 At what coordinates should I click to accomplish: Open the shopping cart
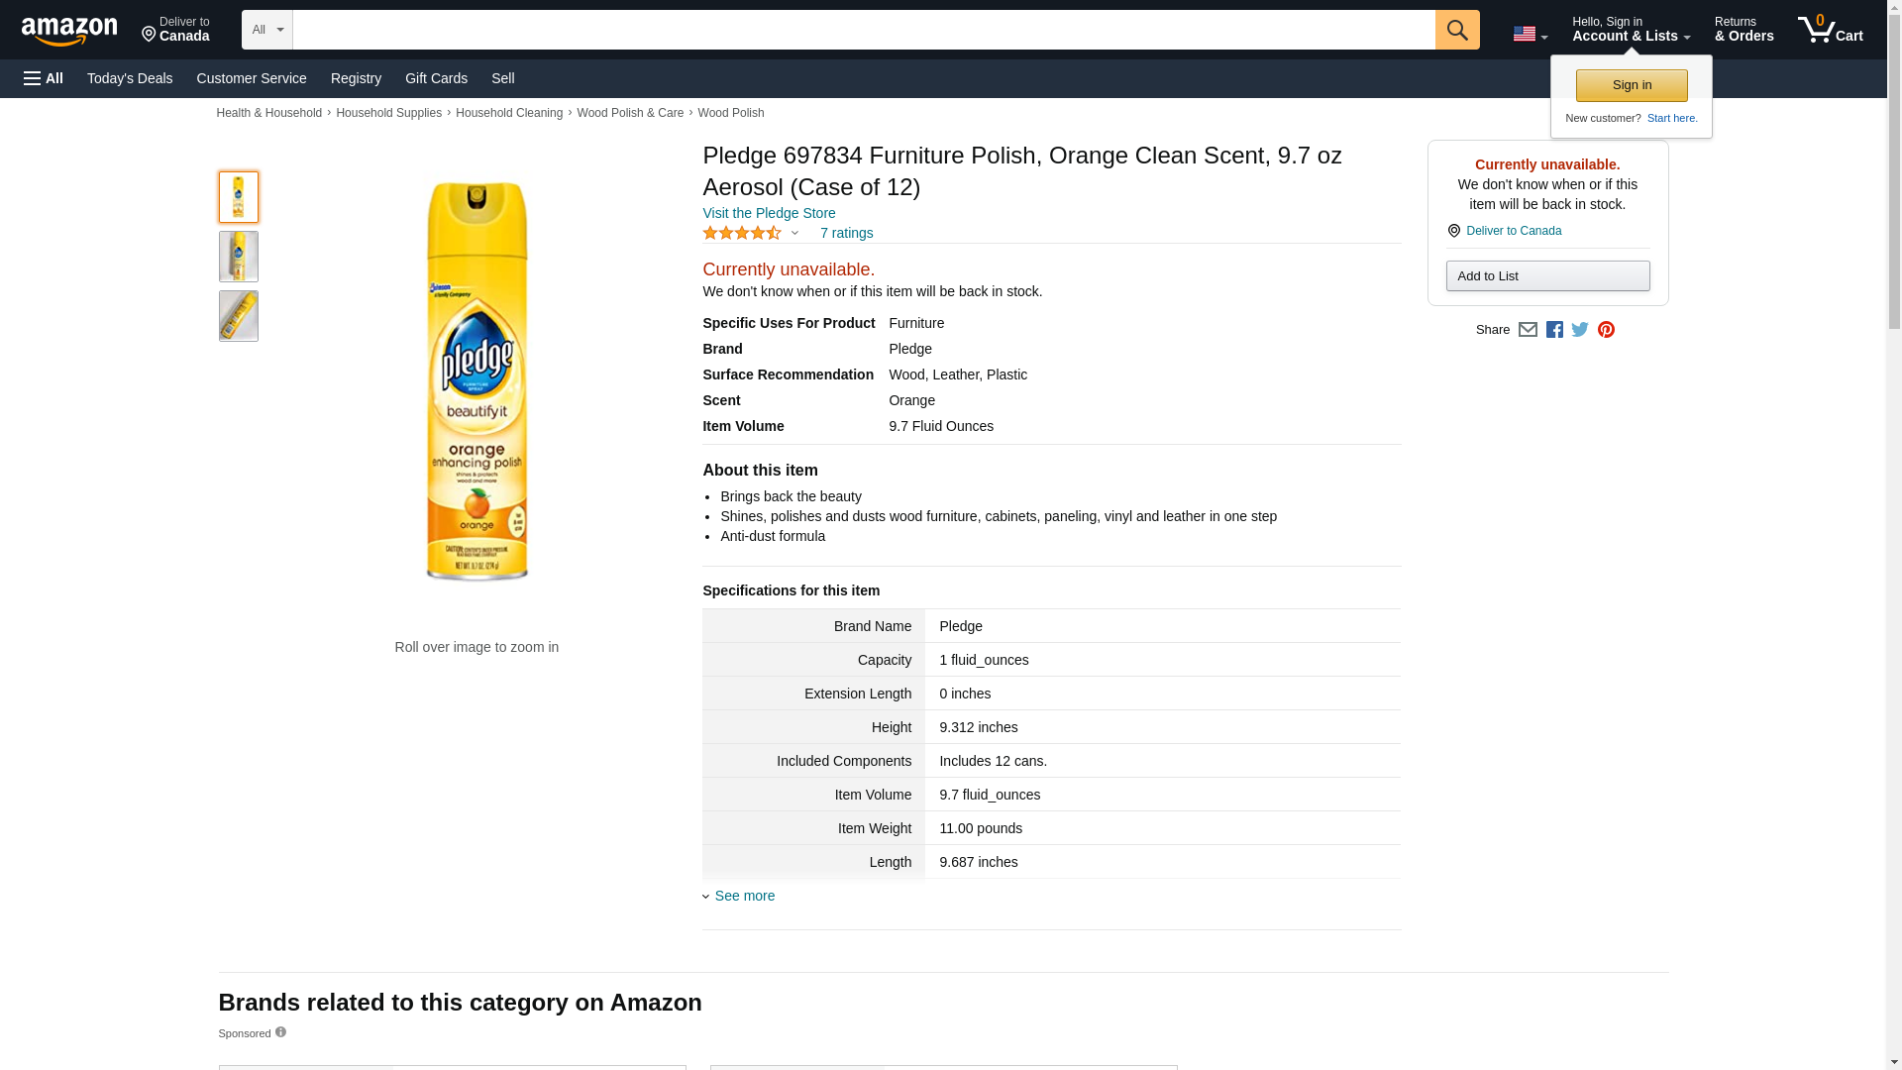coord(1831,30)
